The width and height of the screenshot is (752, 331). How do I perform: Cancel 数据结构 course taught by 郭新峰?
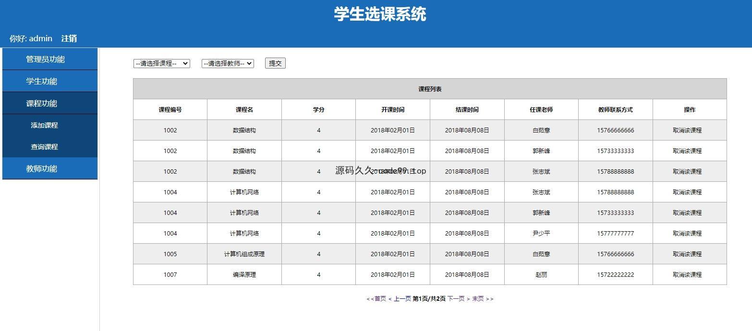[x=687, y=151]
